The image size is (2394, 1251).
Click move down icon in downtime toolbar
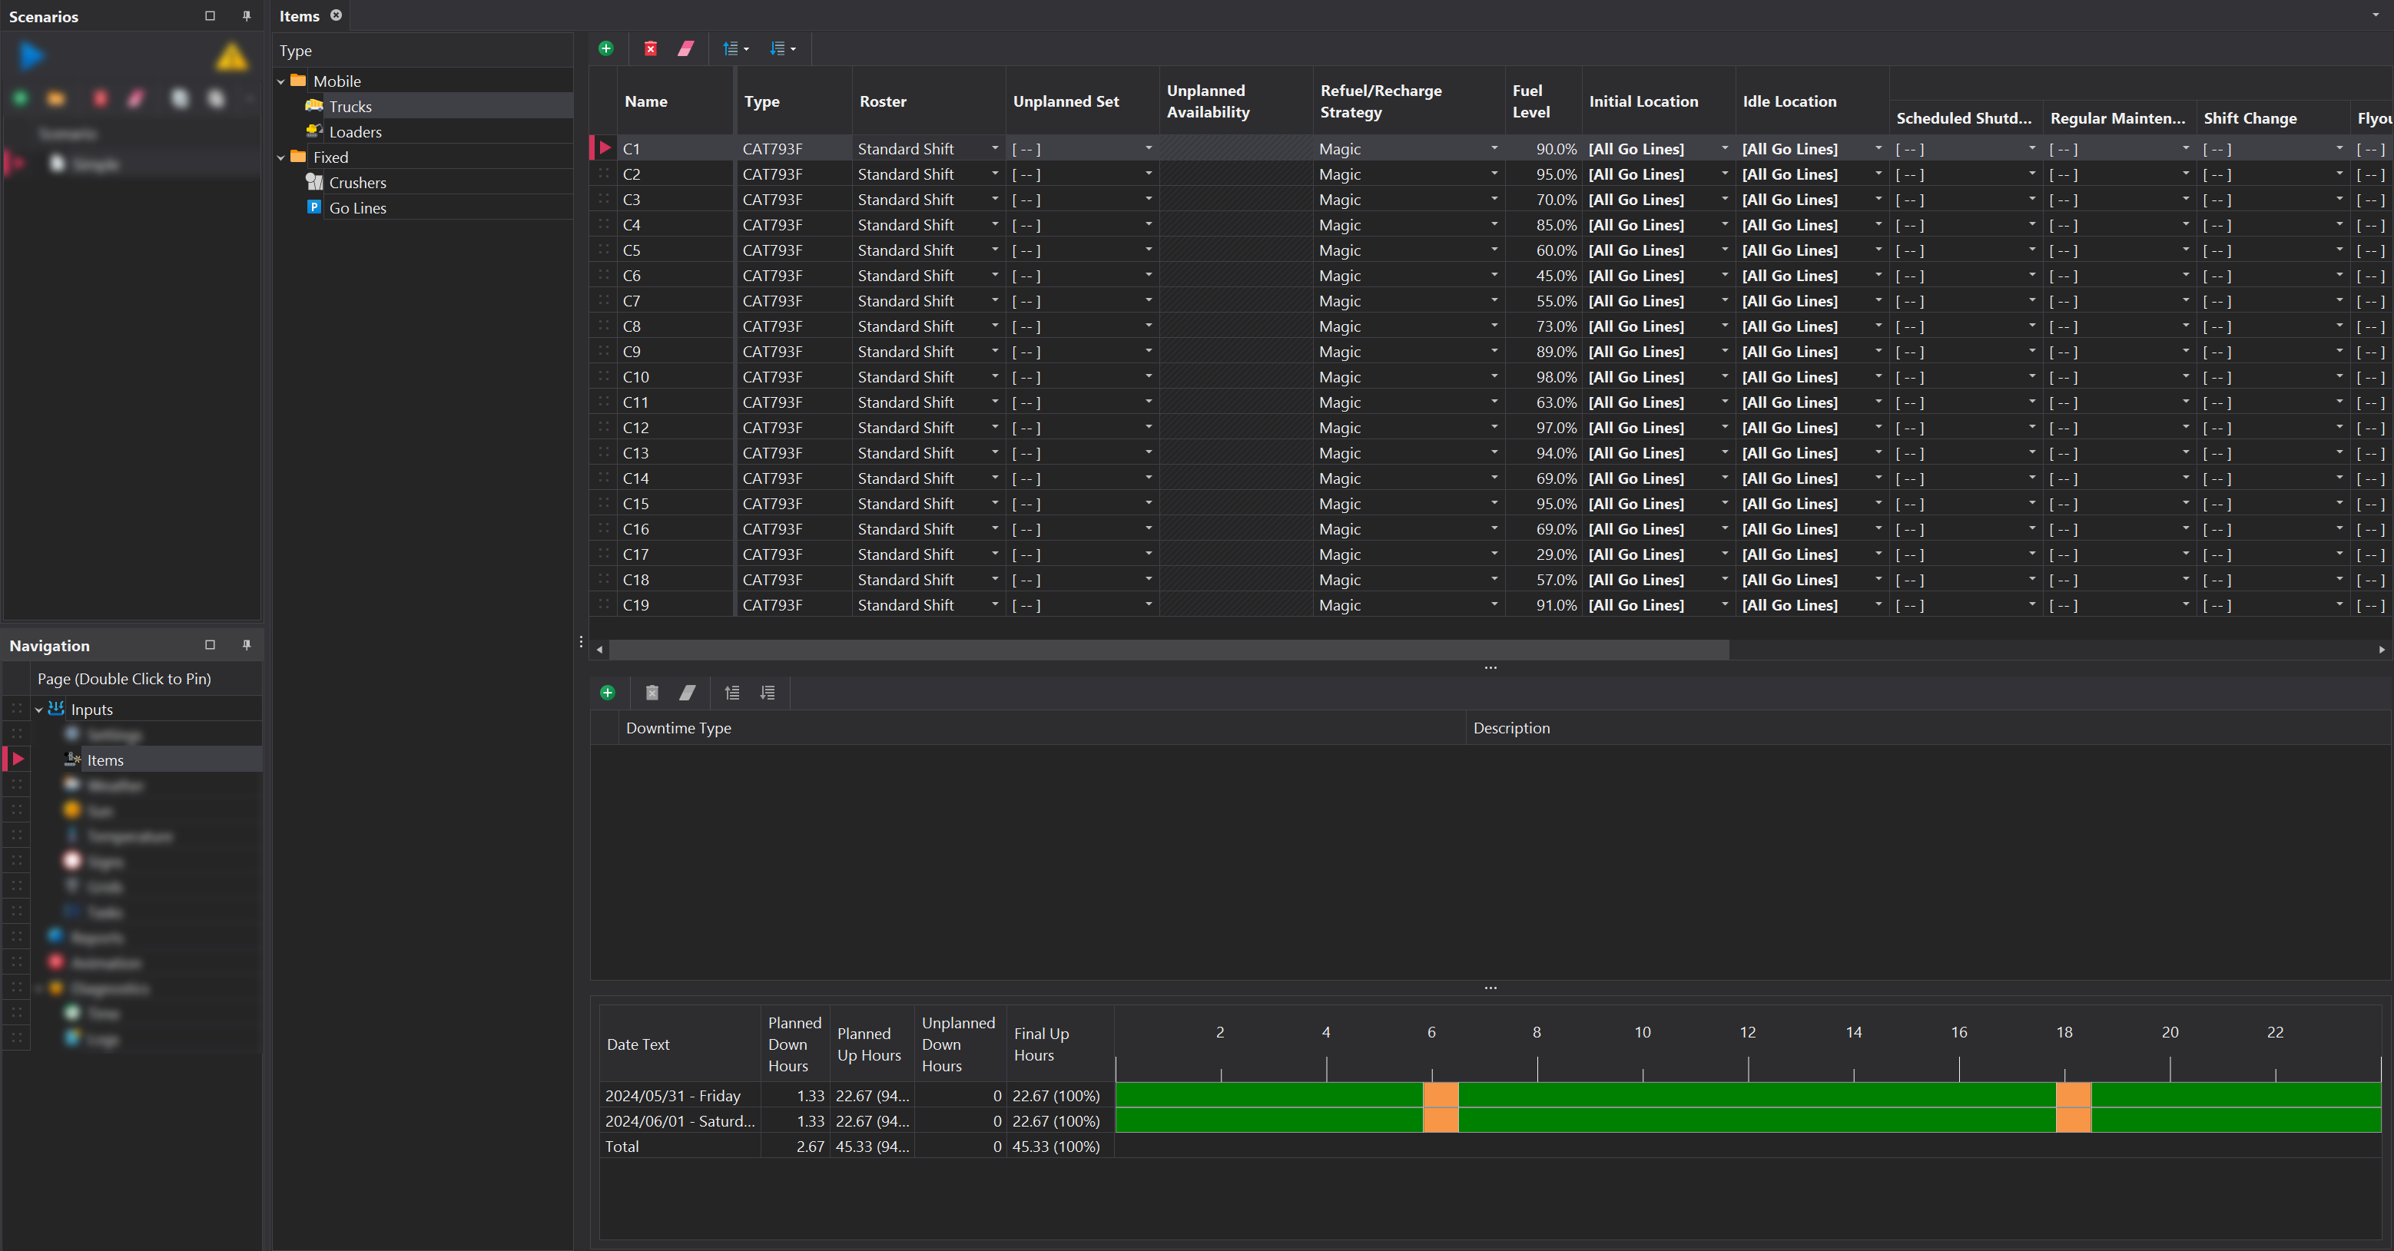click(768, 693)
